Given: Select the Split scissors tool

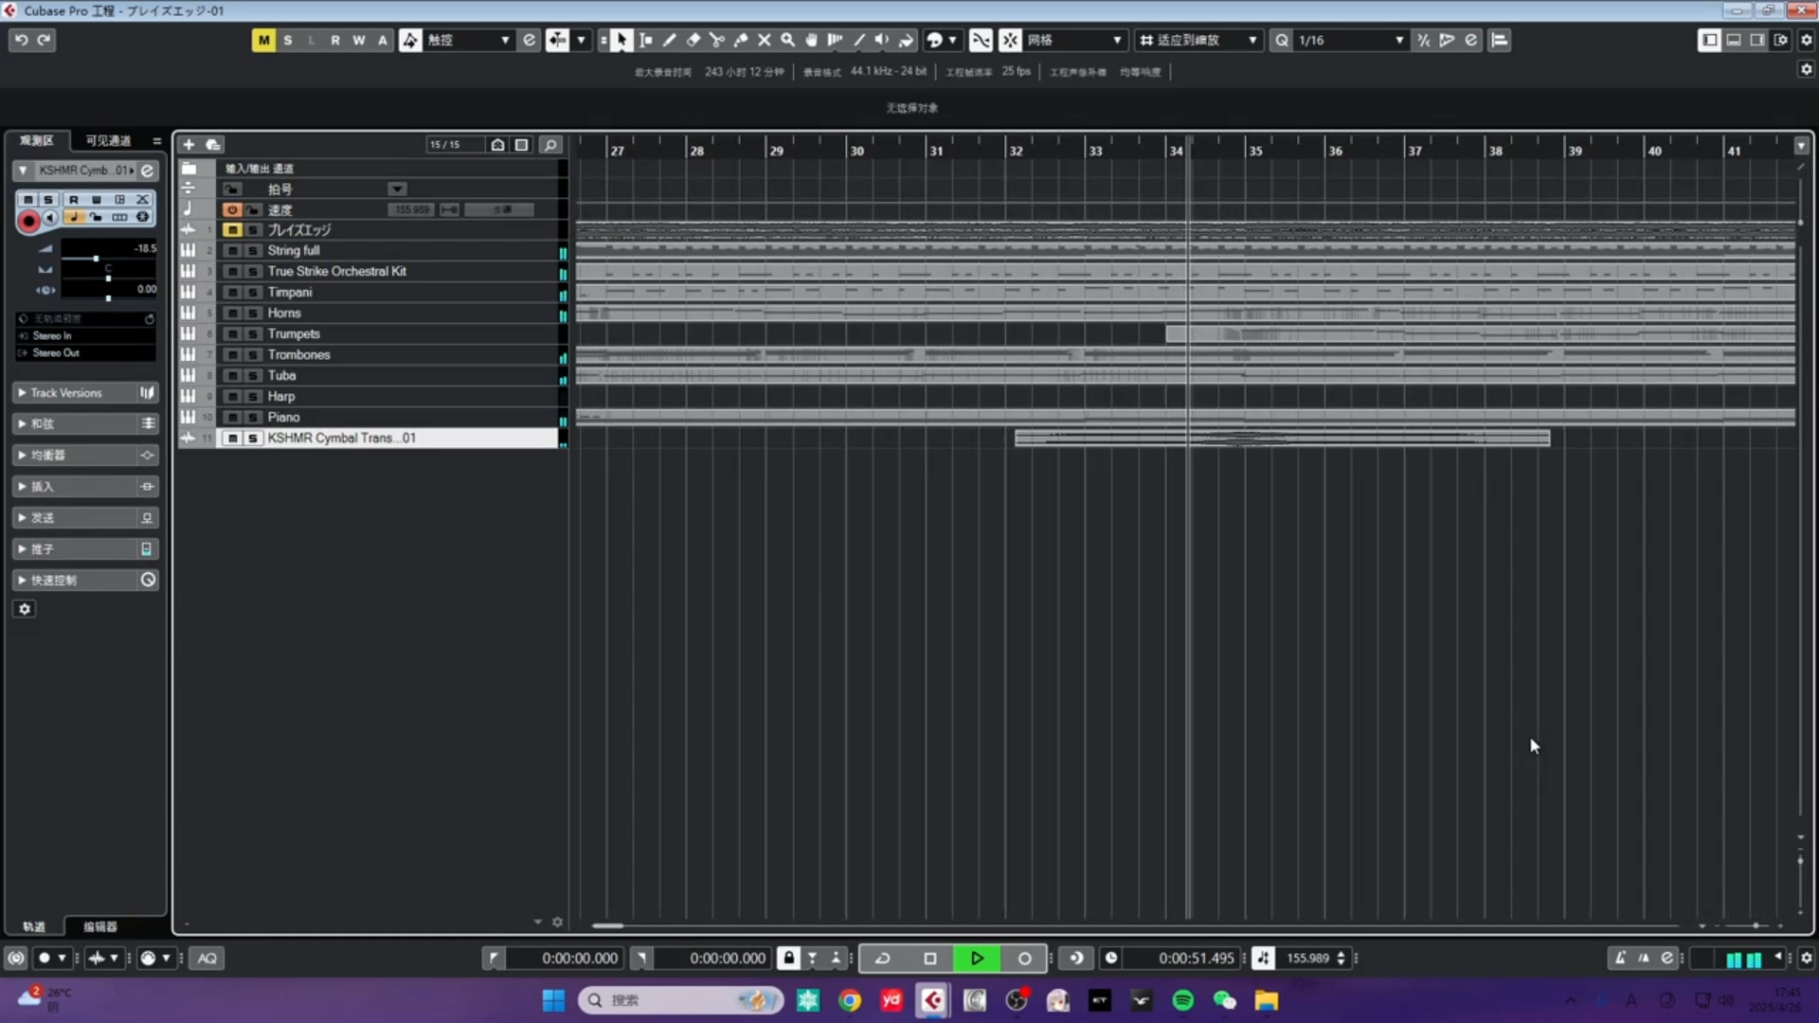Looking at the screenshot, I should 716,40.
